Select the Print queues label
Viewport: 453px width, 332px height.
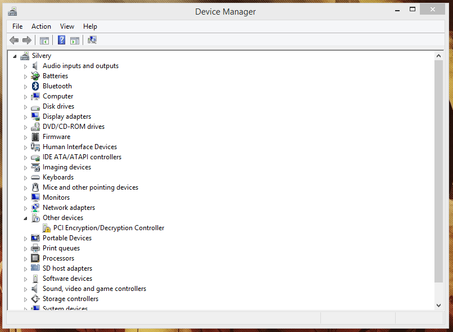(61, 248)
